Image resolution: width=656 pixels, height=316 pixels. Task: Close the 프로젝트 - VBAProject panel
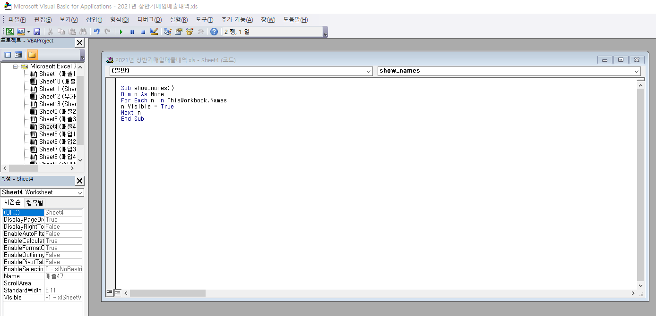(x=80, y=43)
